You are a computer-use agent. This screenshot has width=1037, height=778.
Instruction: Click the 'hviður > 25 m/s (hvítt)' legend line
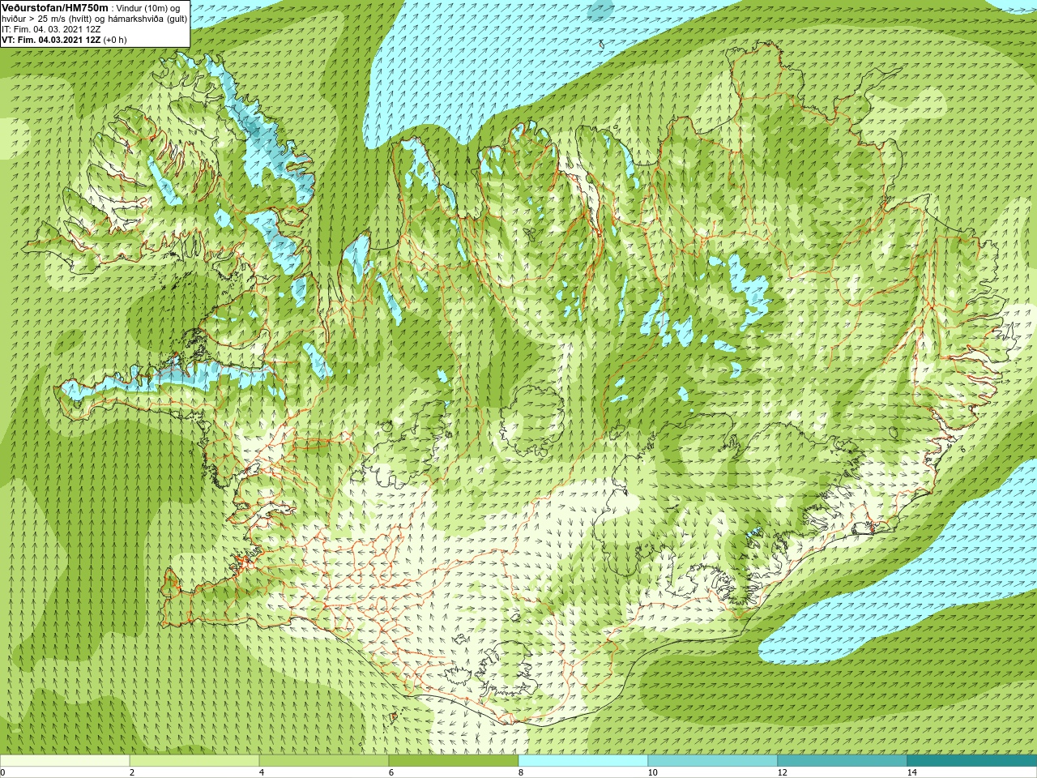click(x=48, y=19)
